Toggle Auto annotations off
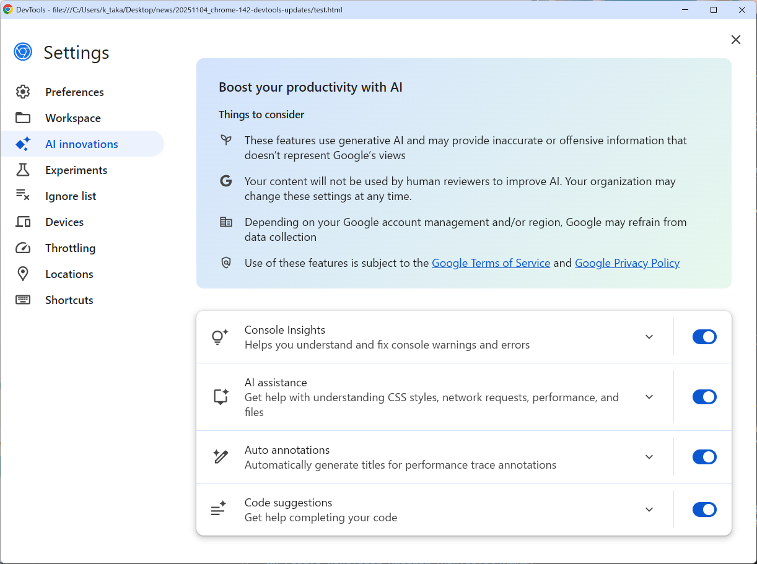The width and height of the screenshot is (757, 564). 704,457
